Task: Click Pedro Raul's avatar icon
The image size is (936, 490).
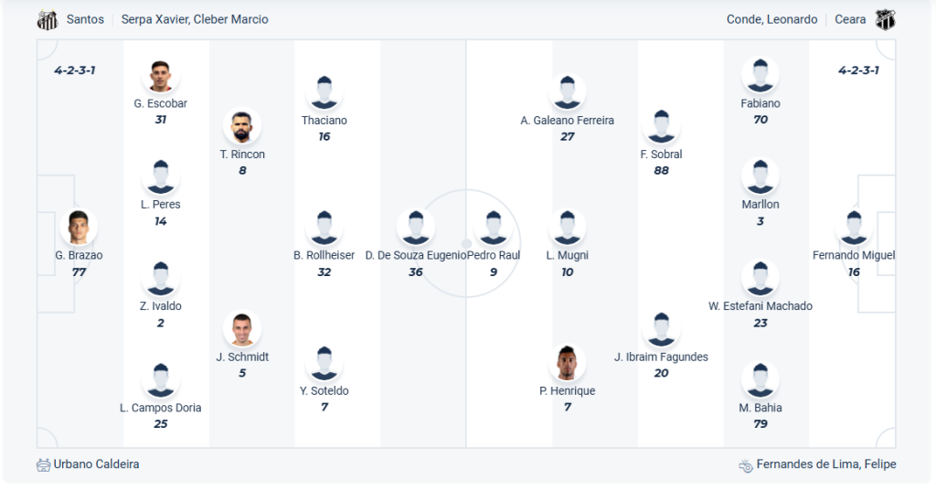Action: coord(494,228)
